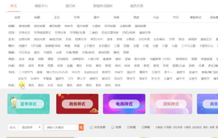Open the 政务样式 banner

(77, 104)
